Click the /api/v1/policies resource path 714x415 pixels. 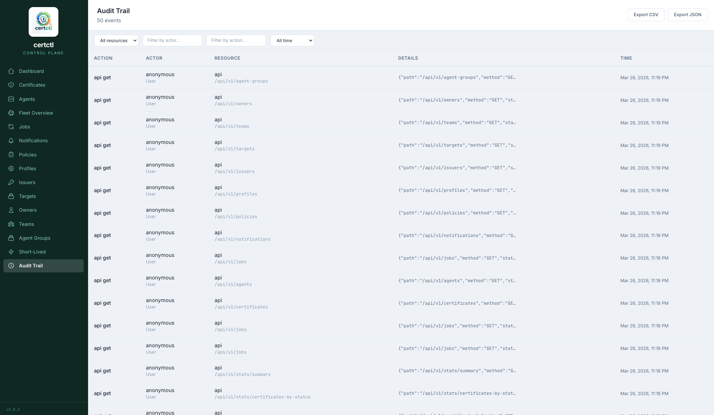click(x=236, y=217)
